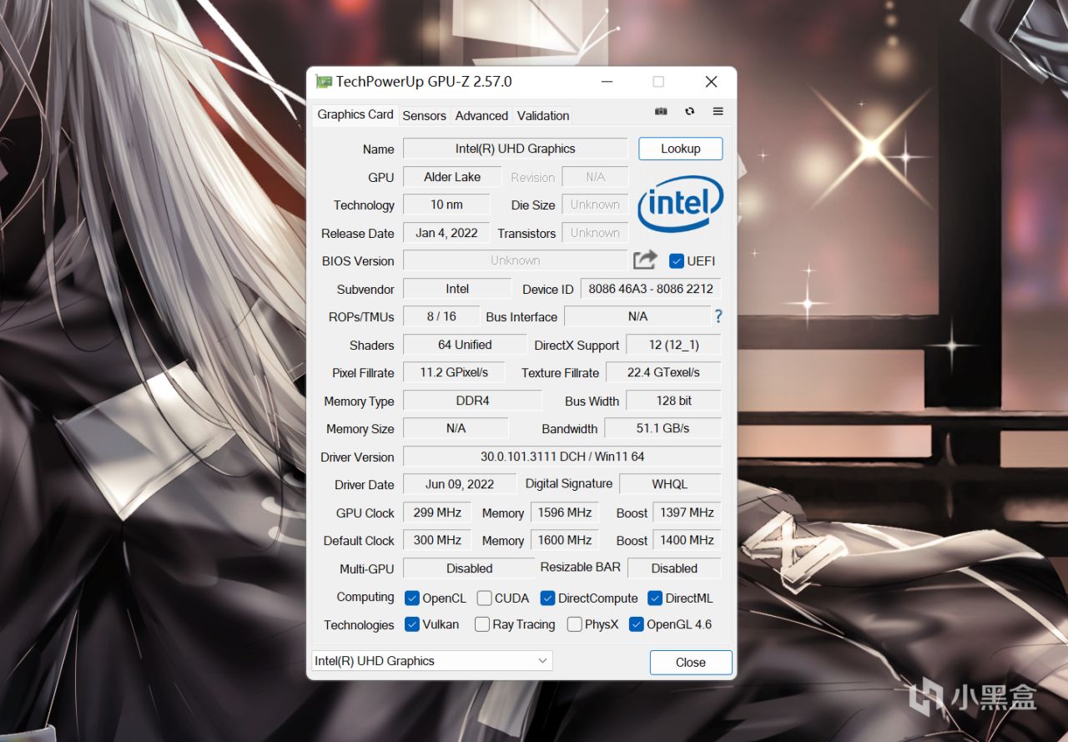The image size is (1068, 742).
Task: Click the Default Clock value 300 MHz
Action: [437, 540]
